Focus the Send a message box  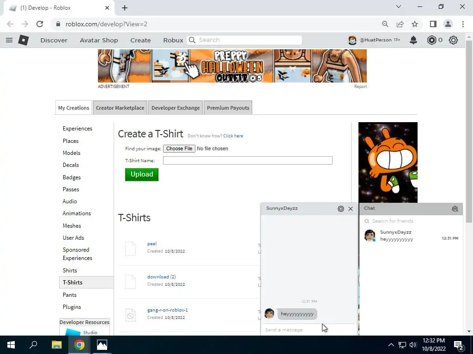point(309,330)
